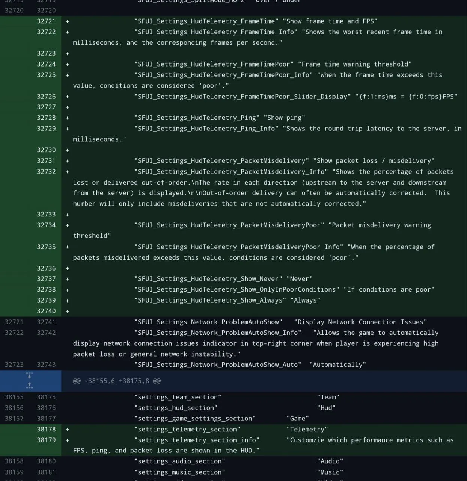Viewport: 467px width, 481px height.
Task: Click old line number 32721 ProblemAutoShow row
Action: [14, 322]
